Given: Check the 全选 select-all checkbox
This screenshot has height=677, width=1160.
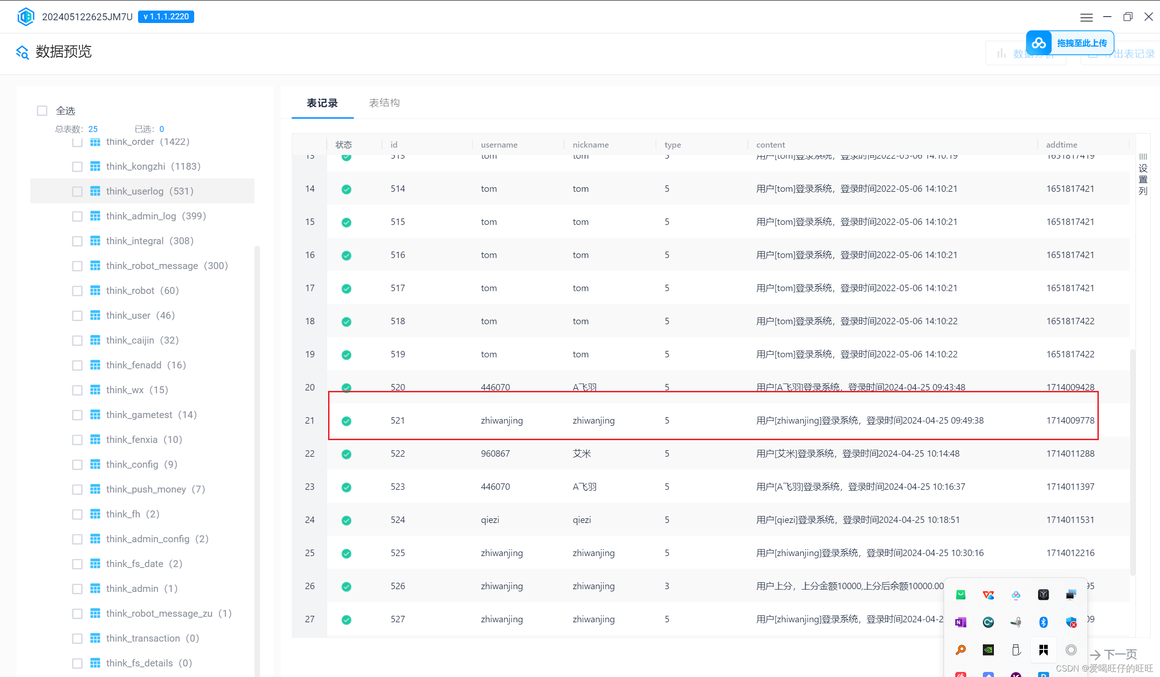Looking at the screenshot, I should [42, 111].
